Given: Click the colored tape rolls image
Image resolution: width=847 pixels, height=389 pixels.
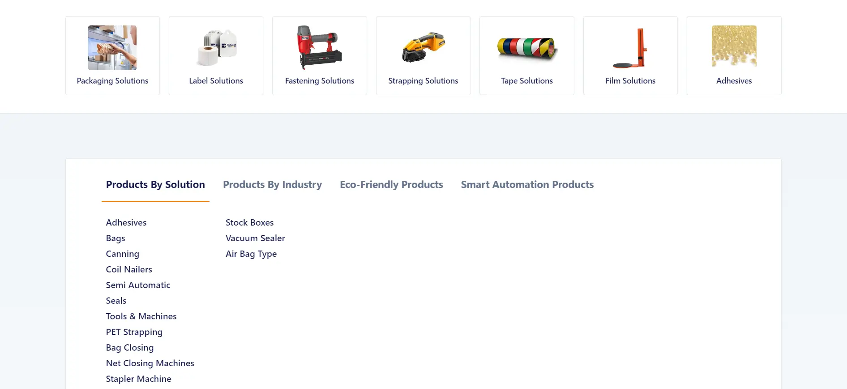Looking at the screenshot, I should click(527, 48).
